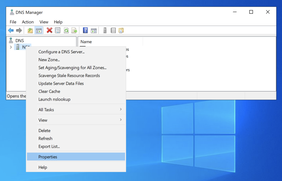This screenshot has width=282, height=181.
Task: Click the Back arrow toolbar icon
Action: pyautogui.click(x=11, y=31)
